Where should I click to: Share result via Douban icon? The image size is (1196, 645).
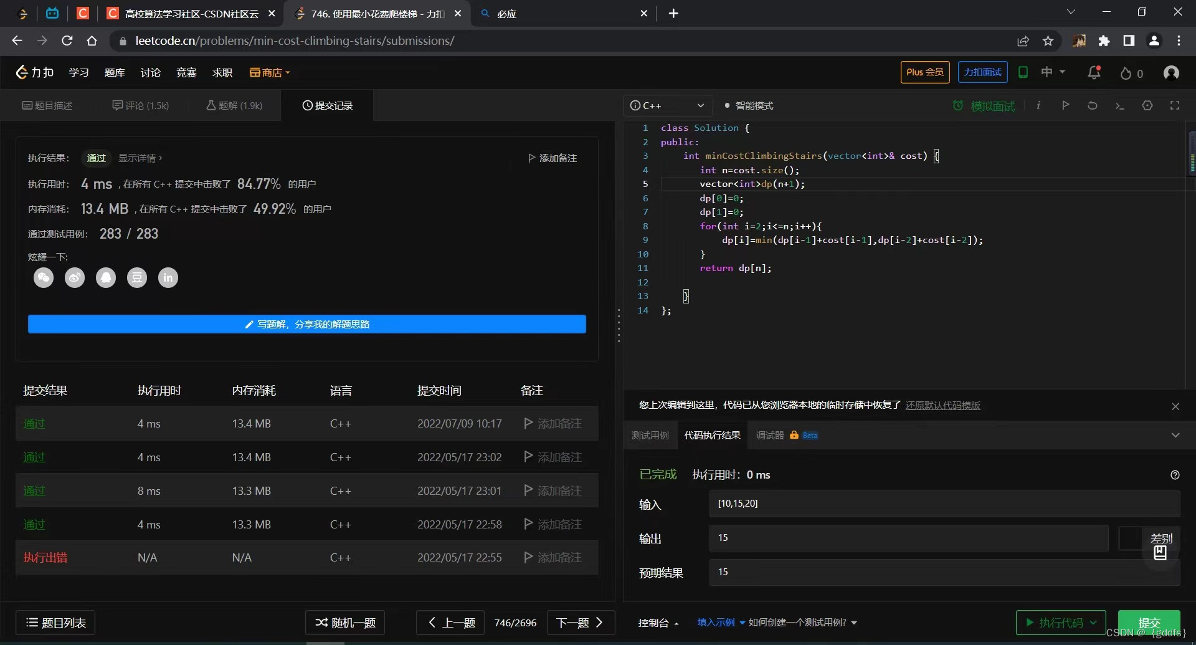137,277
